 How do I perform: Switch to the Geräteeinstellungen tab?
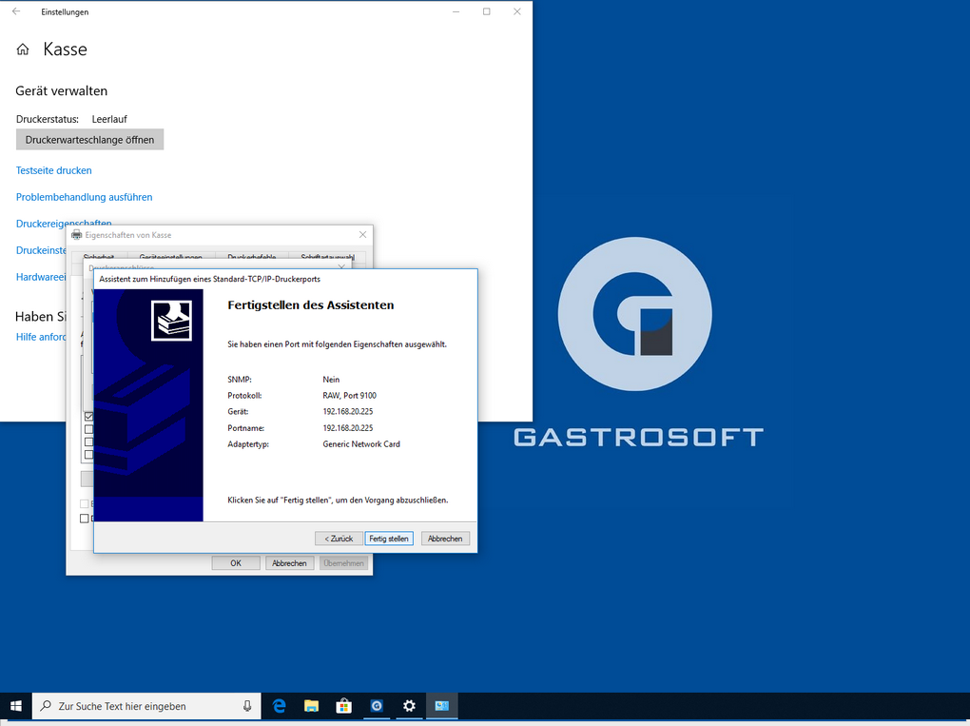pyautogui.click(x=171, y=256)
